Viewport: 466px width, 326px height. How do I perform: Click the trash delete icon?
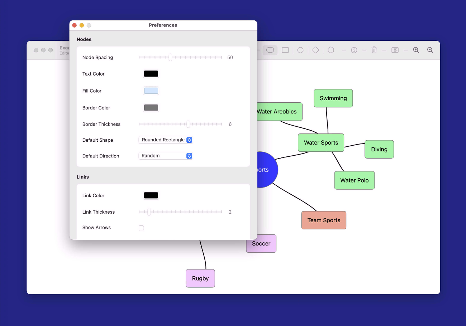pyautogui.click(x=374, y=50)
